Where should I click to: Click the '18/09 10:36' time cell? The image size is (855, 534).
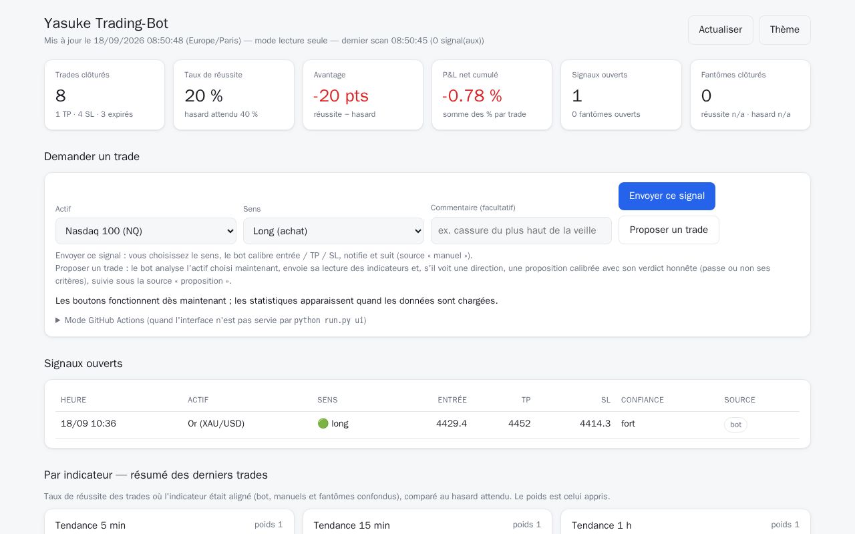click(88, 424)
